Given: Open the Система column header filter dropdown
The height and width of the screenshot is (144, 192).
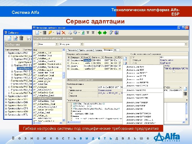Looking at the screenshot, I should (103, 57).
